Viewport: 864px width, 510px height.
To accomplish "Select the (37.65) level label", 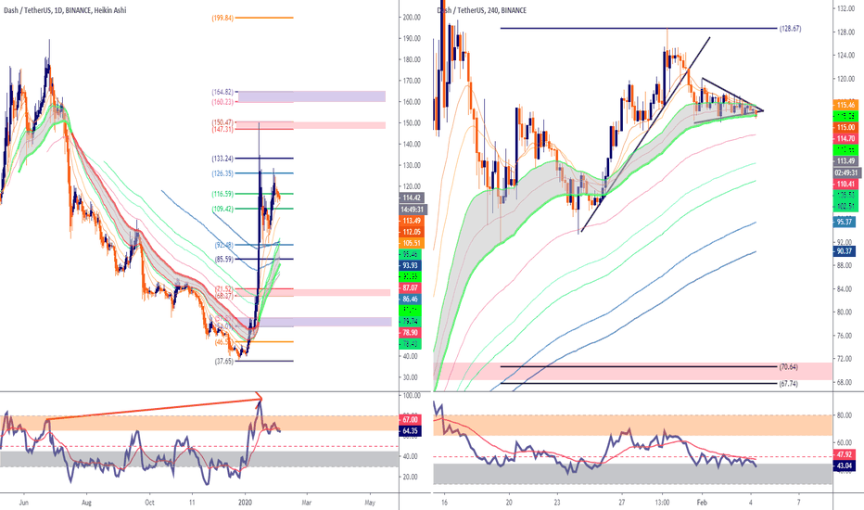I will pos(222,361).
